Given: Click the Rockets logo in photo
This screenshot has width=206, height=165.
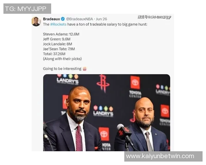Looking at the screenshot, I should pos(103,84).
